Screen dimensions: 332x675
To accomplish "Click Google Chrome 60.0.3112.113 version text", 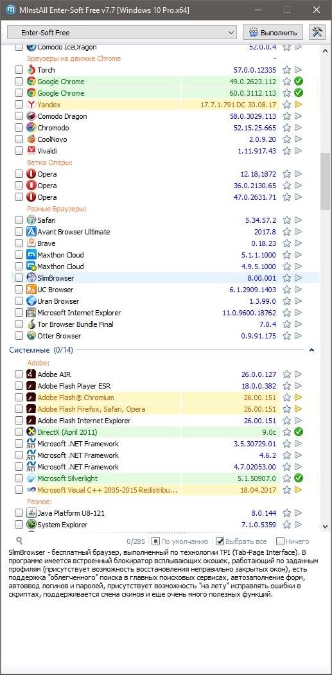I will pyautogui.click(x=253, y=93).
